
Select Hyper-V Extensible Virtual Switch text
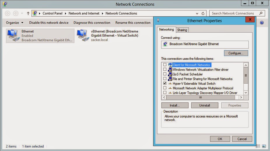tap(194, 83)
